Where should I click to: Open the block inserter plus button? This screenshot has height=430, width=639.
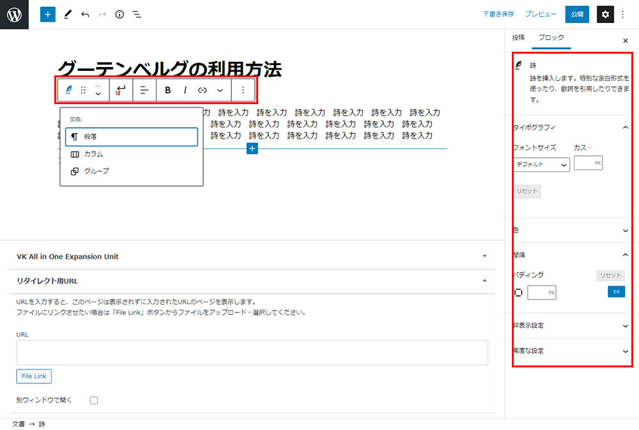(x=48, y=14)
